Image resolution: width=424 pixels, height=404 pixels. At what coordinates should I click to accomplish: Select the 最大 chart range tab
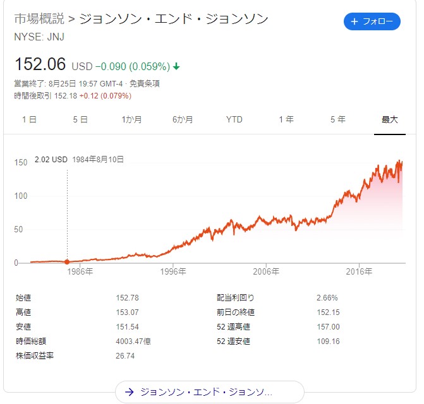[390, 119]
